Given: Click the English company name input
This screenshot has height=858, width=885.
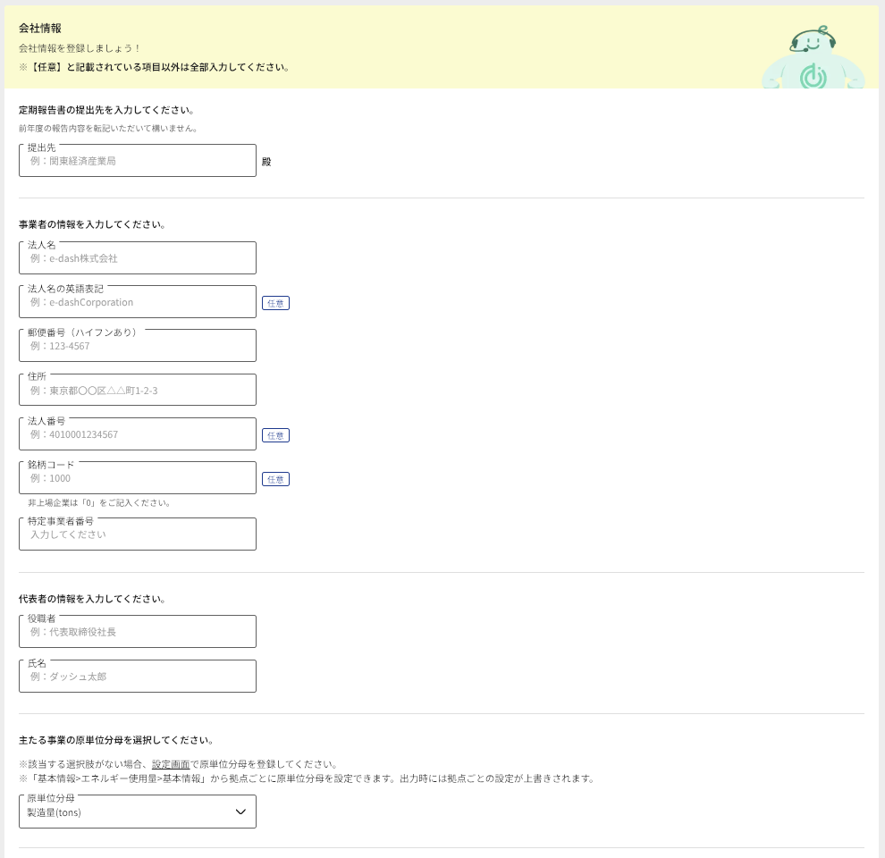Looking at the screenshot, I should [x=137, y=301].
